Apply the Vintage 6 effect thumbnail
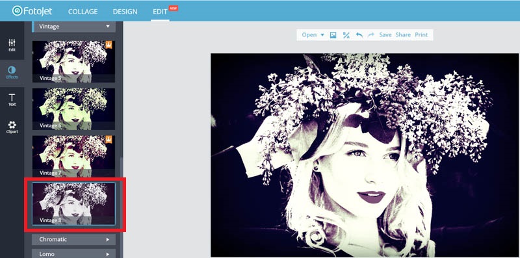The width and height of the screenshot is (520, 258). pyautogui.click(x=73, y=109)
